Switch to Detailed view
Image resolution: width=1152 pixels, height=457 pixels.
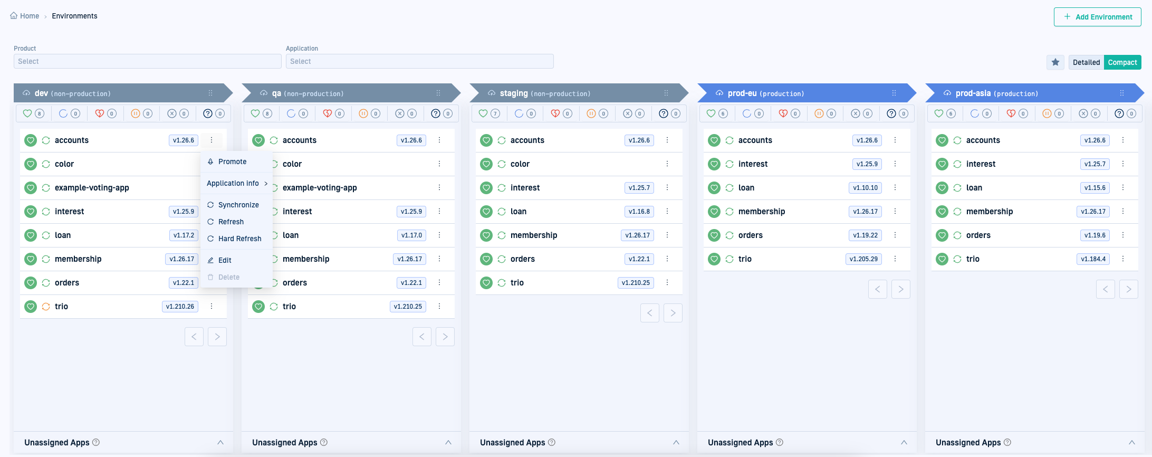tap(1086, 62)
